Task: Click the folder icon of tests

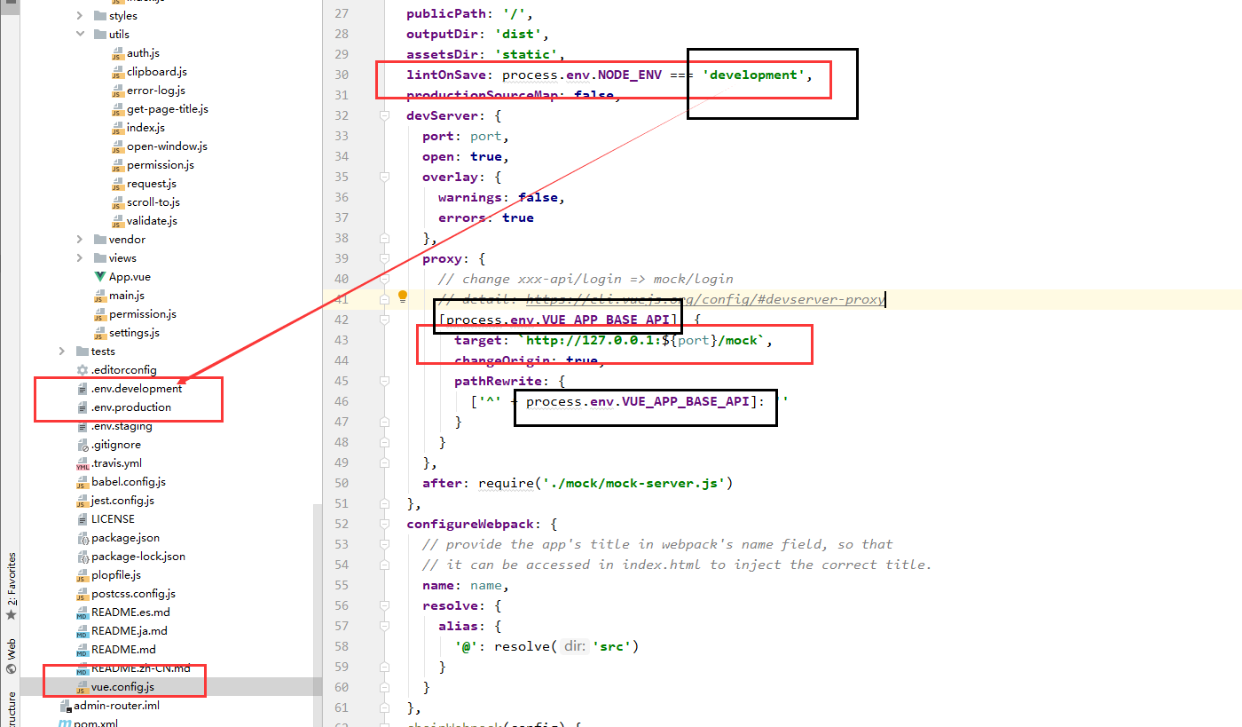Action: point(83,352)
